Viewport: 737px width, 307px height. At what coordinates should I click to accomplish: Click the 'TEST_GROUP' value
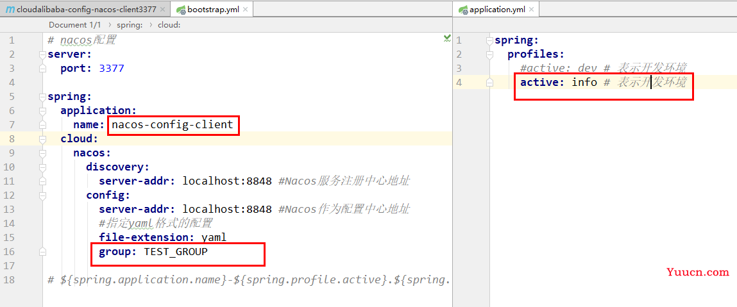pyautogui.click(x=176, y=252)
